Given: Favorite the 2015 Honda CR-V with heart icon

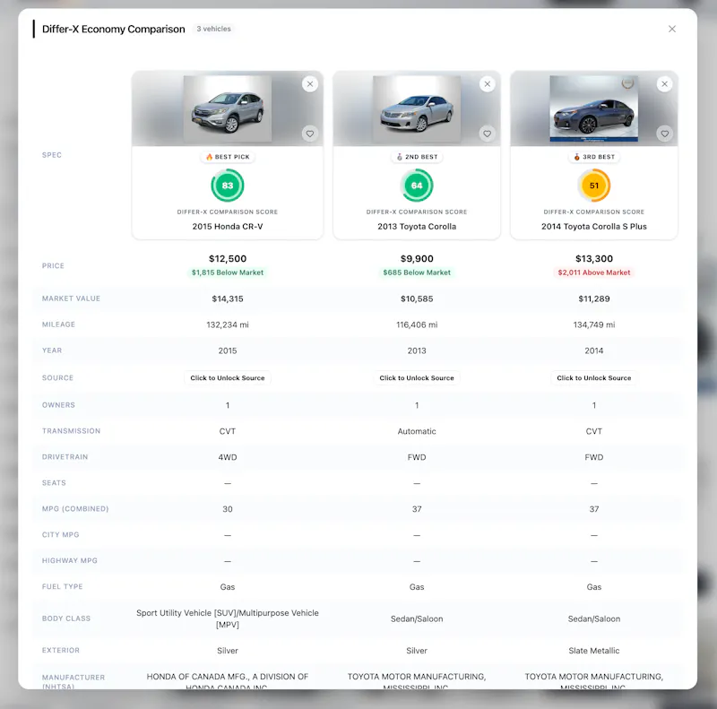Looking at the screenshot, I should (x=310, y=134).
